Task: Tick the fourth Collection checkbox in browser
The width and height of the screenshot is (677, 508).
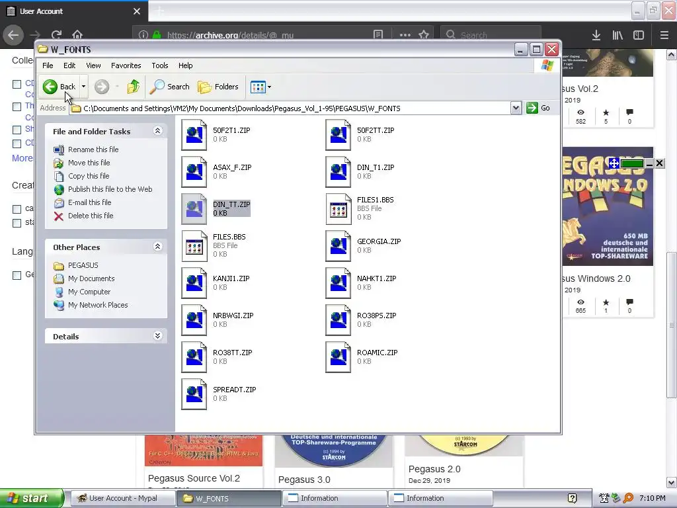Action: (x=17, y=144)
